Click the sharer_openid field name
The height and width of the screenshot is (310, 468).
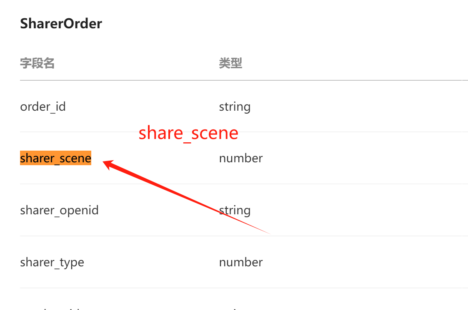point(59,211)
